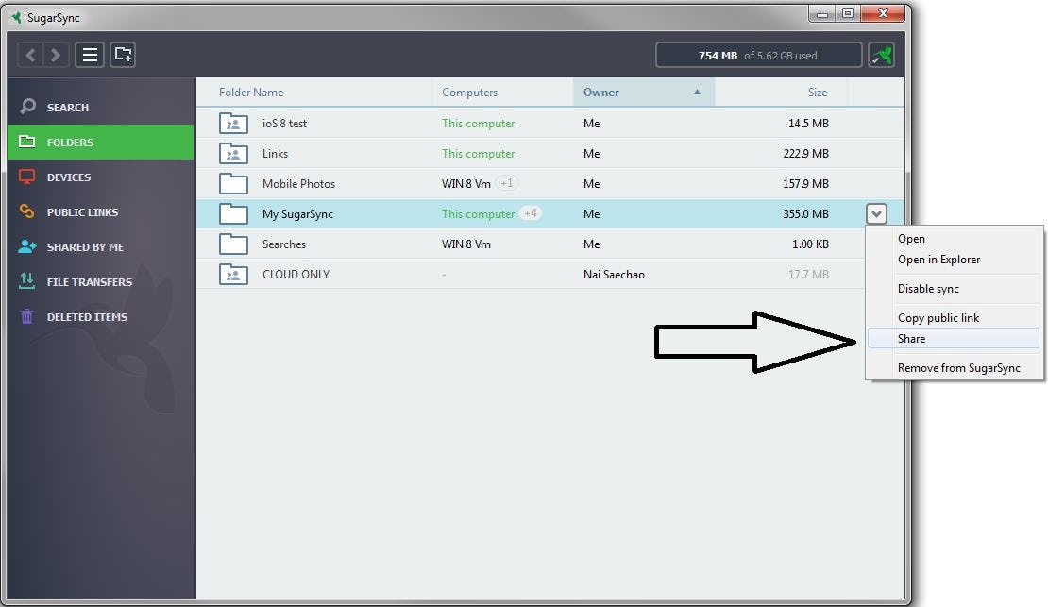This screenshot has width=1048, height=607.
Task: Click the 'WIN 8 Vm' text in Mobile Photos row
Action: coord(465,183)
